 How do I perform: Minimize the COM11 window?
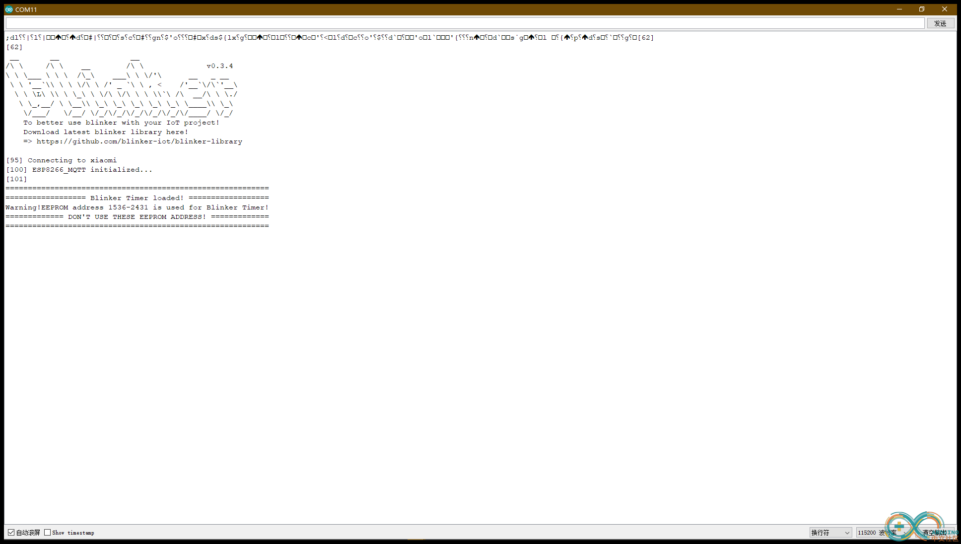(899, 9)
